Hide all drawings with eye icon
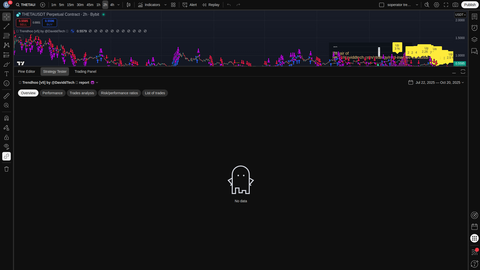Screen dimensions: 480x270 (x=6, y=146)
